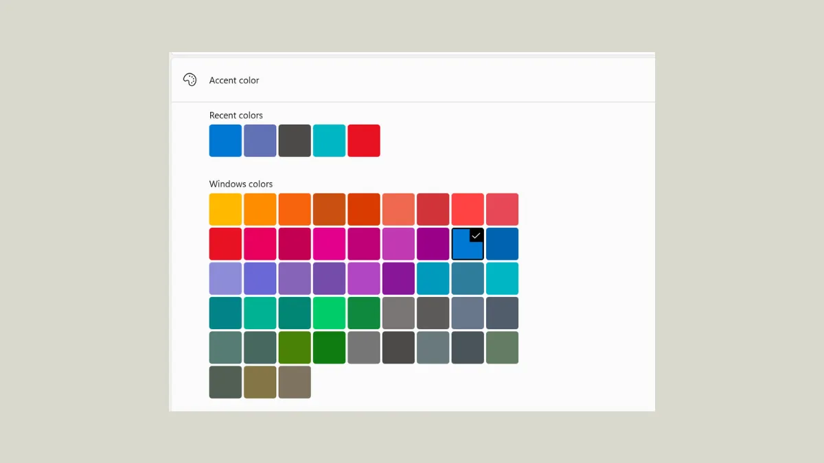Select the bright green swatch in the fourth row
Screen dimensions: 824x463
coord(329,312)
